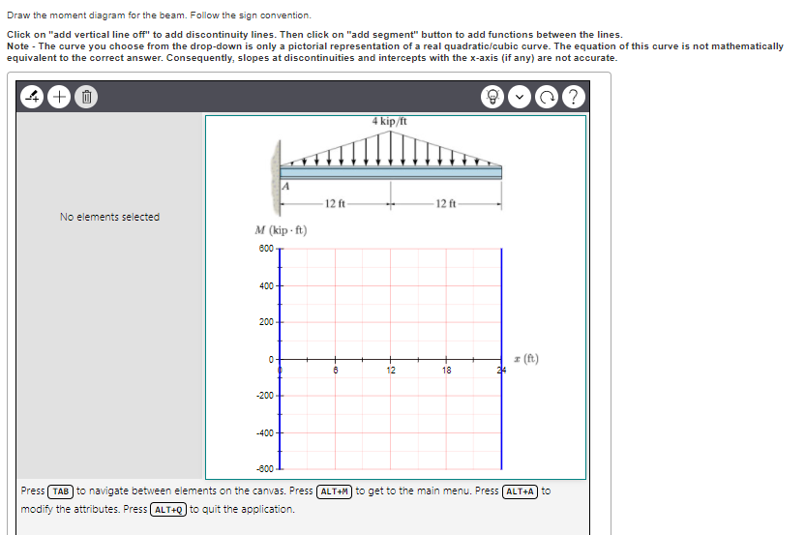805x535 pixels.
Task: Select the blue vertical line at x=24
Action: pyautogui.click(x=501, y=358)
